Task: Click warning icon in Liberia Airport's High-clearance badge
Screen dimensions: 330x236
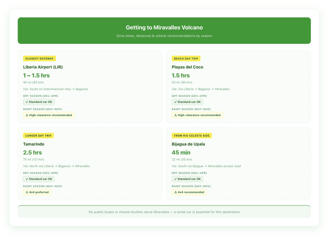Action: pyautogui.click(x=27, y=115)
